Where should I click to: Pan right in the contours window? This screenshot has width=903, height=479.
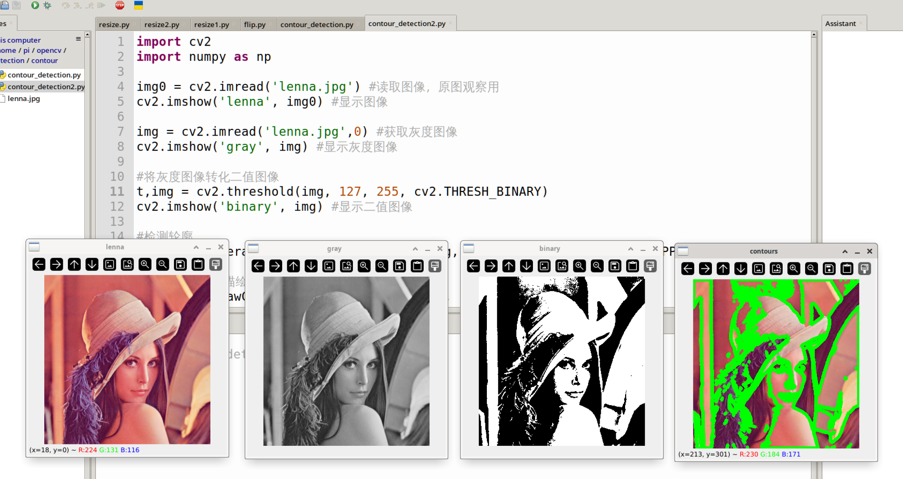click(705, 268)
